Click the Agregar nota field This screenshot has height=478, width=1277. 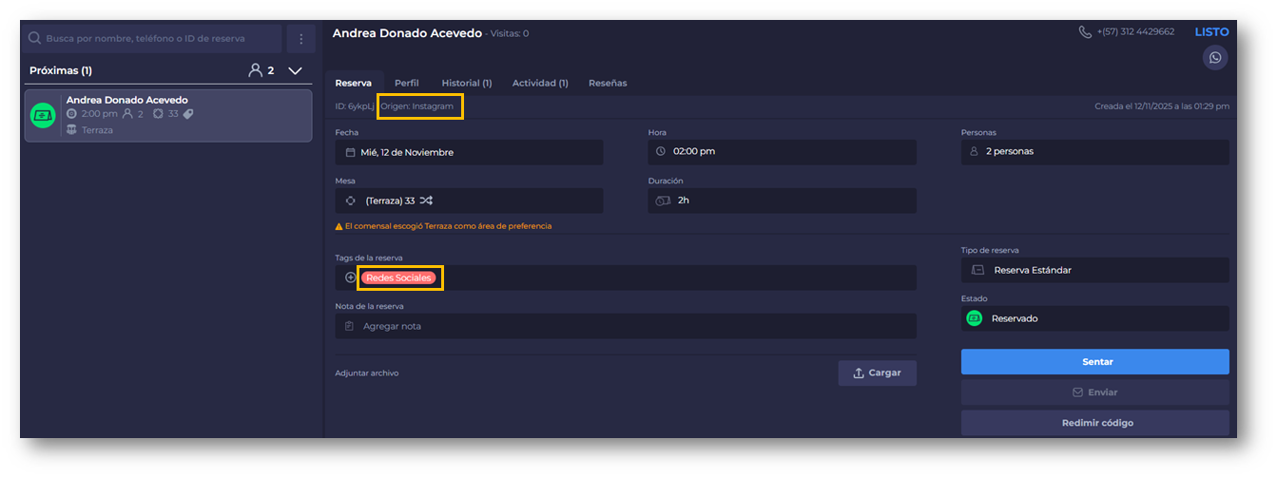626,326
